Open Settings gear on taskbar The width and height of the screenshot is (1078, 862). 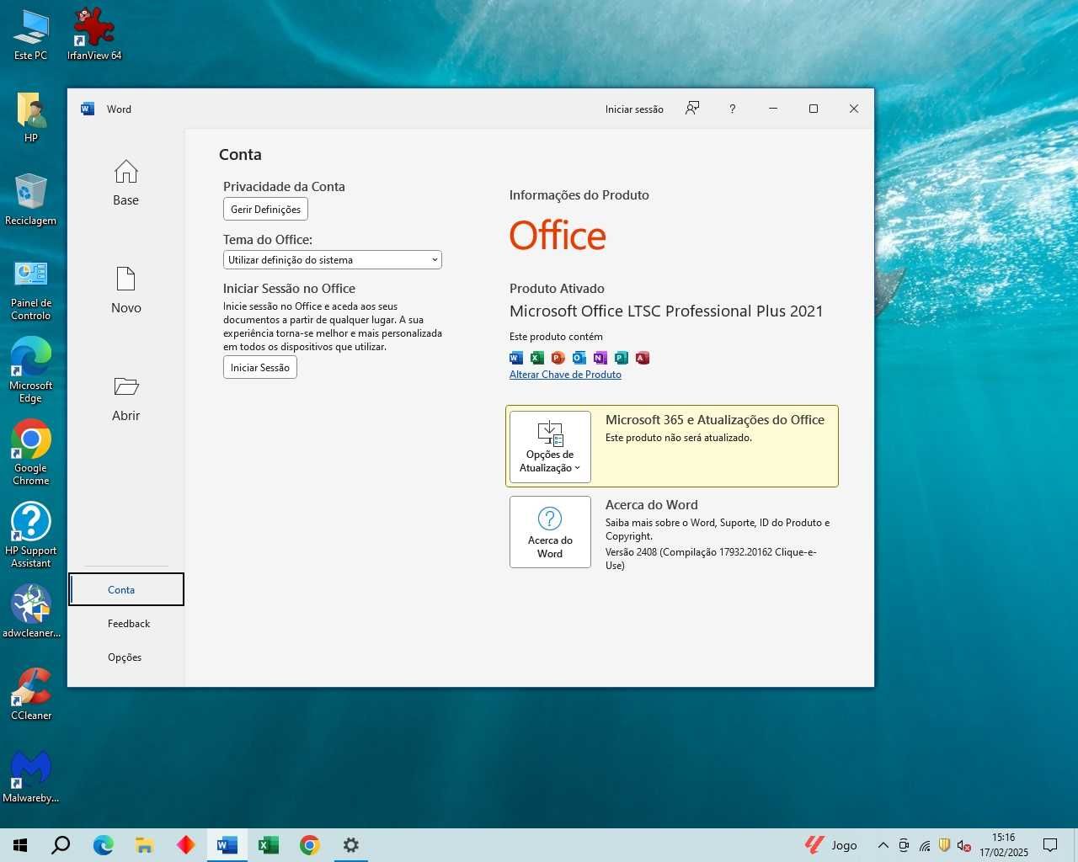click(x=351, y=845)
